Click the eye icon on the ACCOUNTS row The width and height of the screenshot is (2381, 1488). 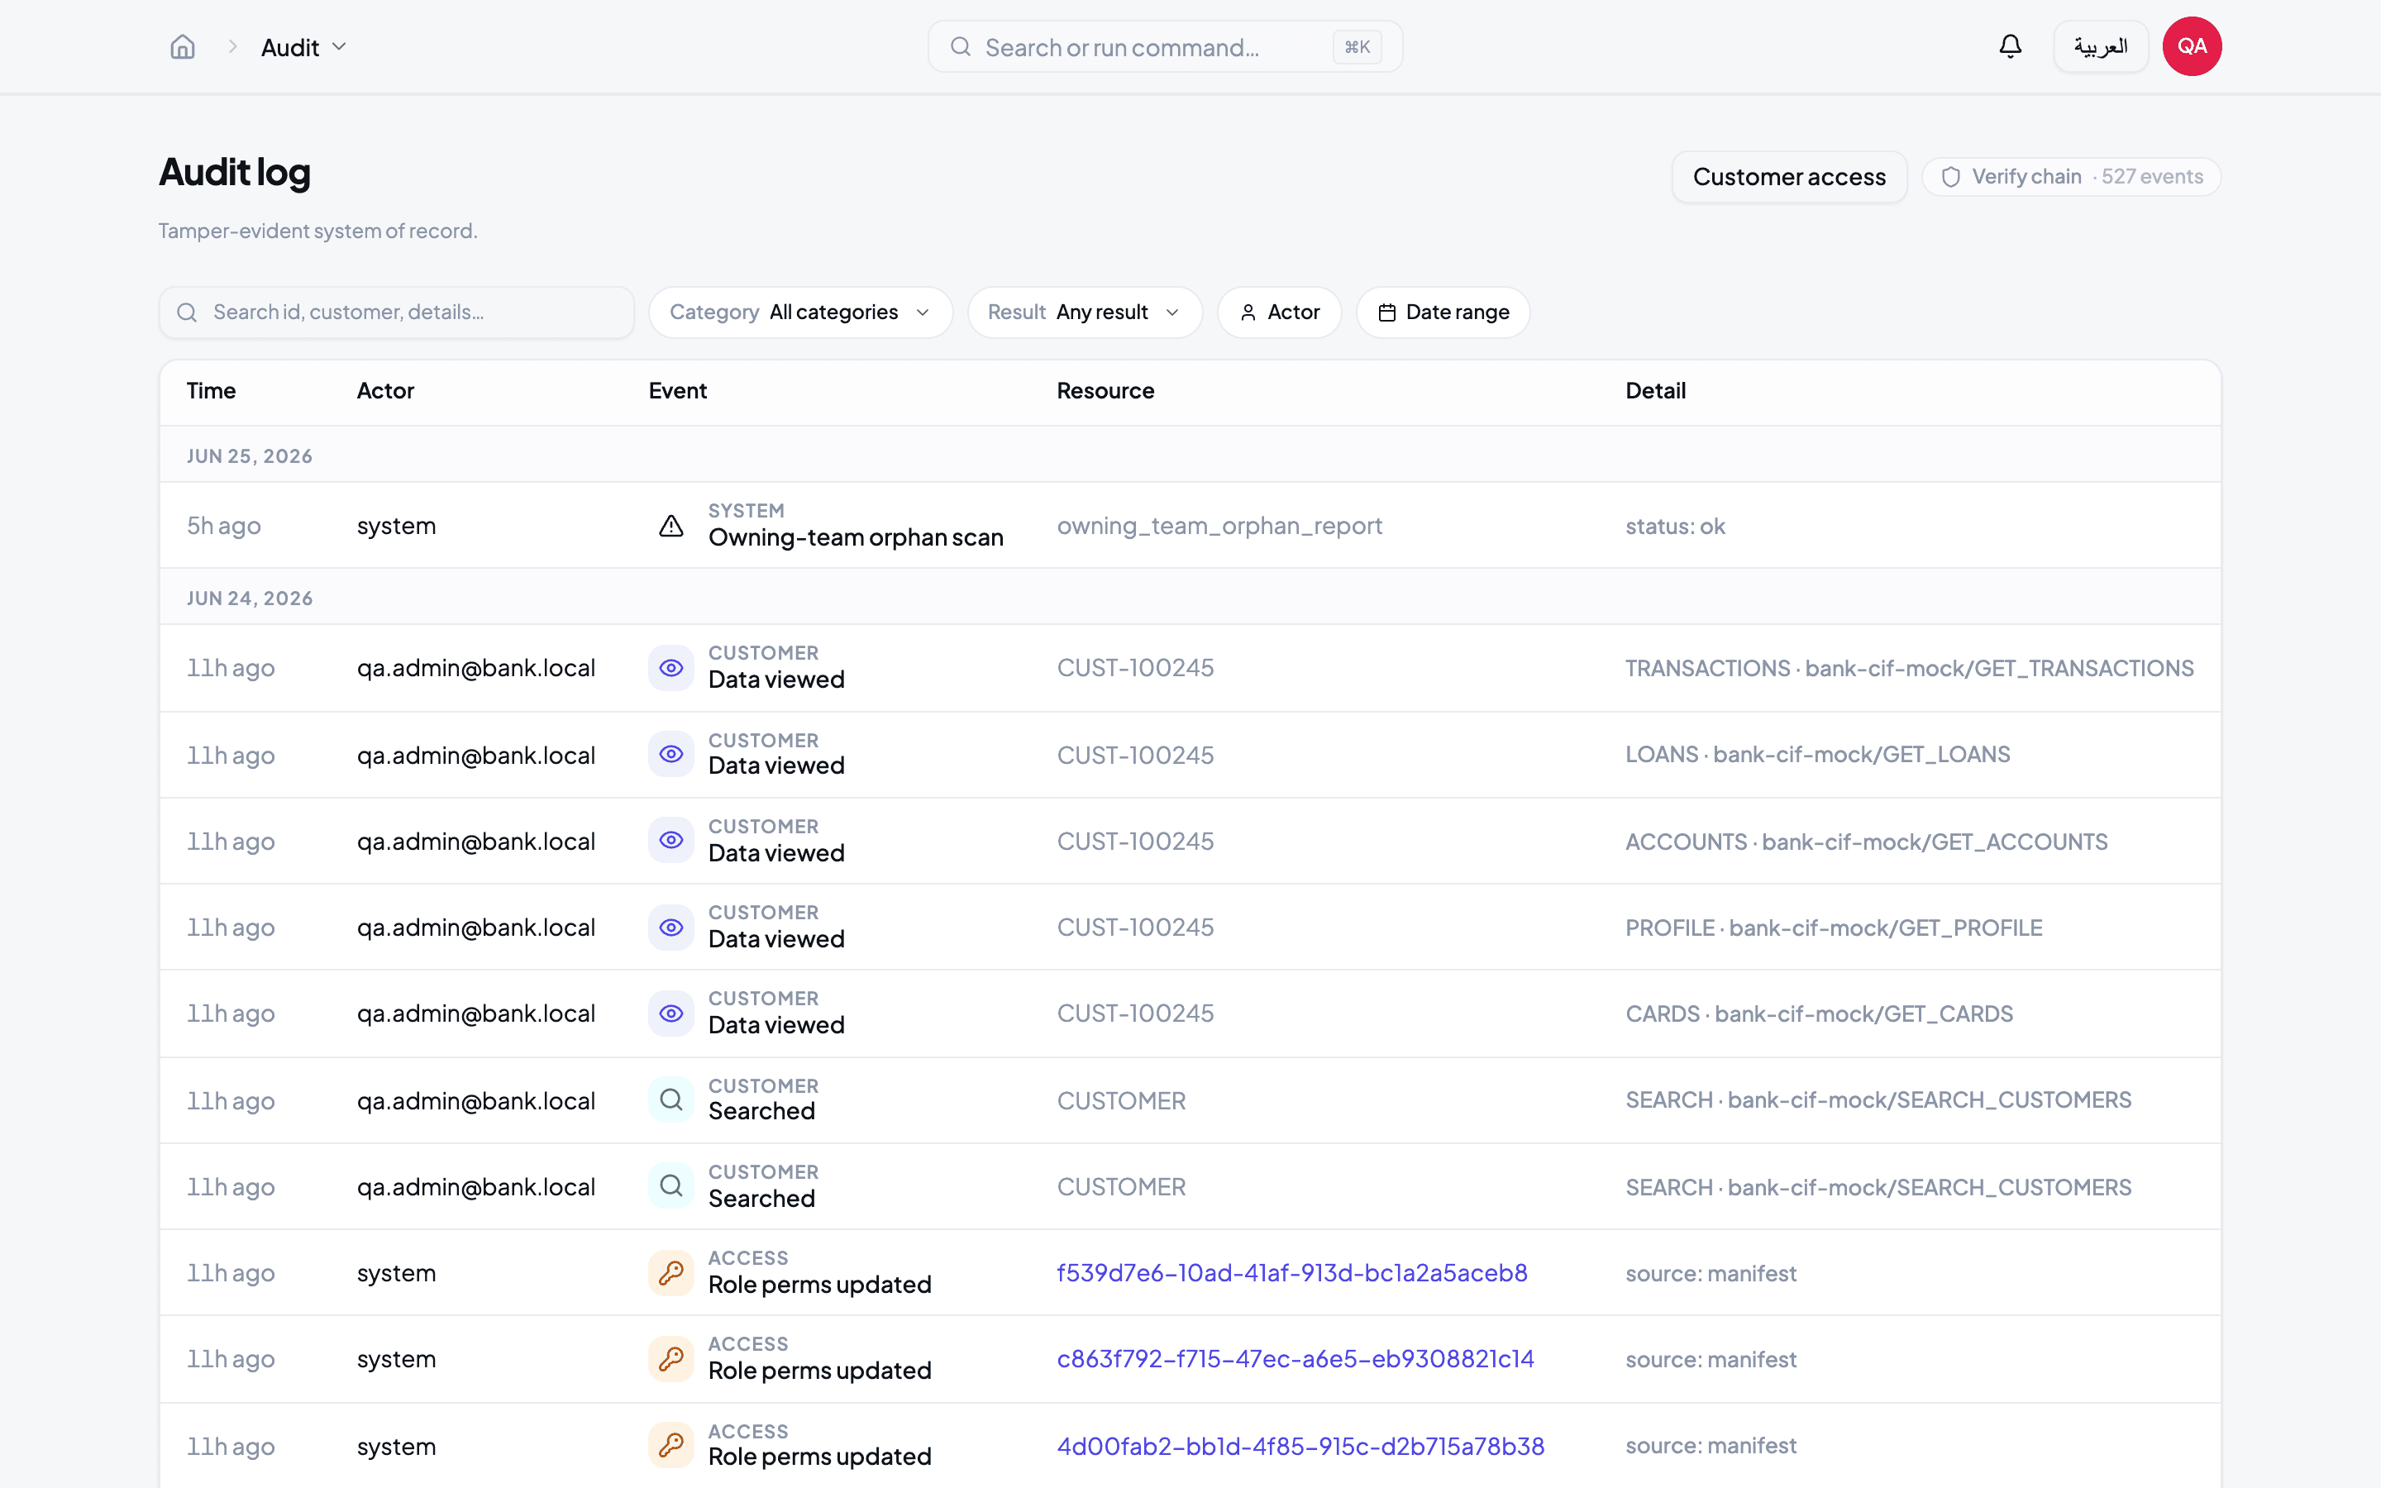(671, 841)
